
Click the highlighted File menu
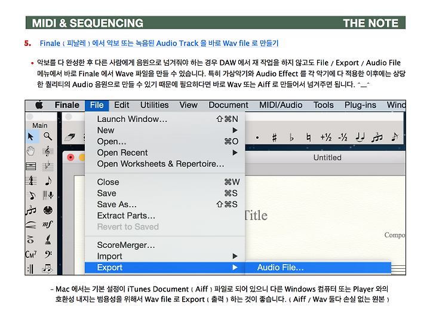(x=97, y=105)
